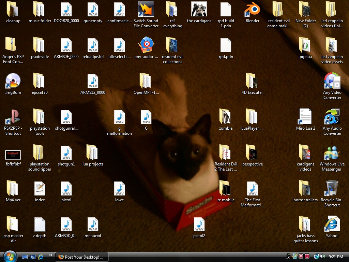This screenshot has height=262, width=349.
Task: Open the Yahoo! Internet shortcut
Action: pyautogui.click(x=332, y=224)
